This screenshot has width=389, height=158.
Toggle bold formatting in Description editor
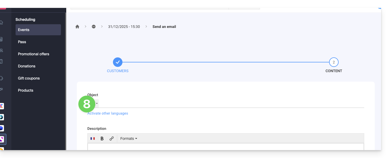click(x=102, y=139)
